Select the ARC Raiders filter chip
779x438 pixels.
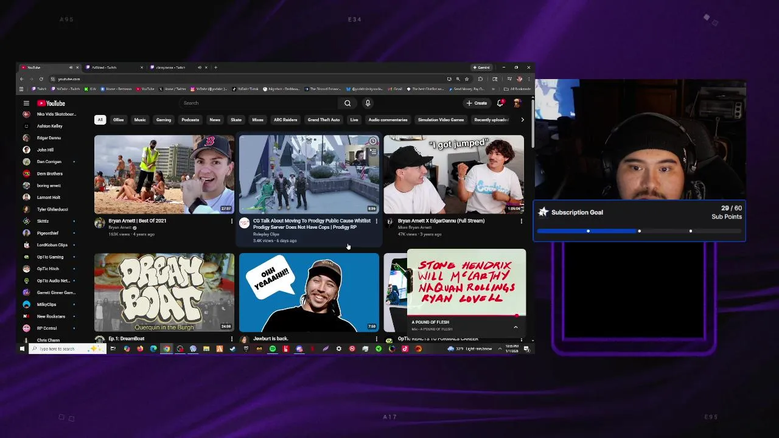tap(285, 120)
